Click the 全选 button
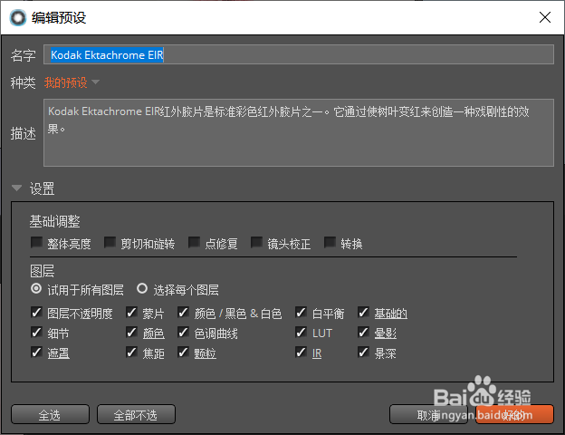565x435 pixels. [50, 414]
